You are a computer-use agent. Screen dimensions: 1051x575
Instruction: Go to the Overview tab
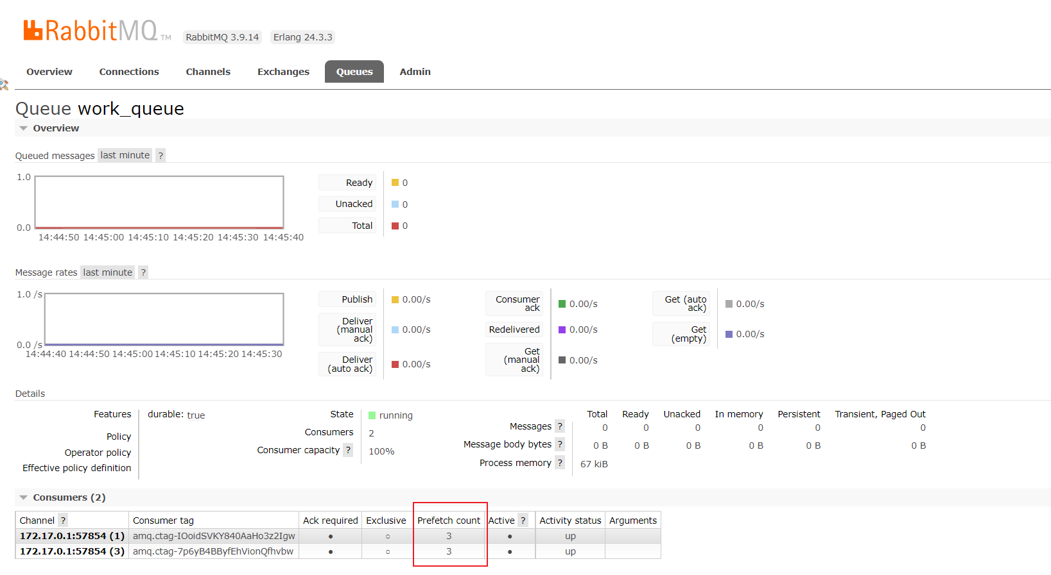pyautogui.click(x=49, y=72)
